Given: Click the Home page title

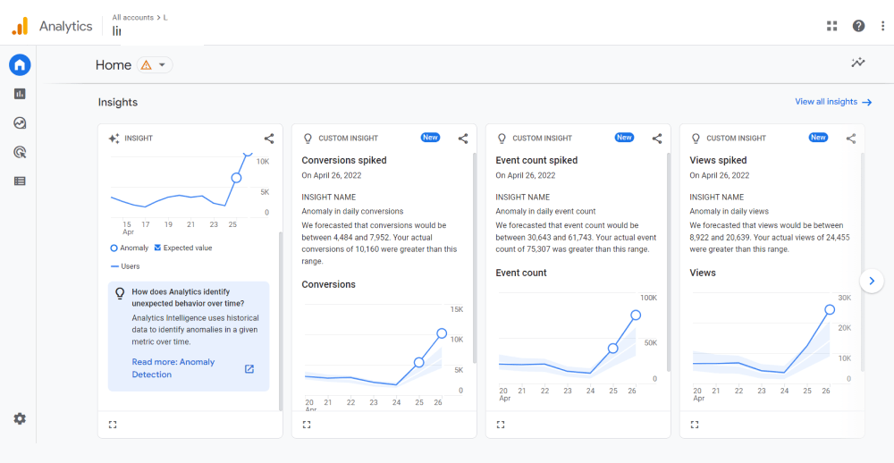Looking at the screenshot, I should point(114,65).
